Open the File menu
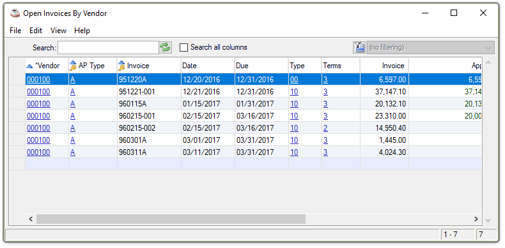505x248 pixels. pos(15,31)
